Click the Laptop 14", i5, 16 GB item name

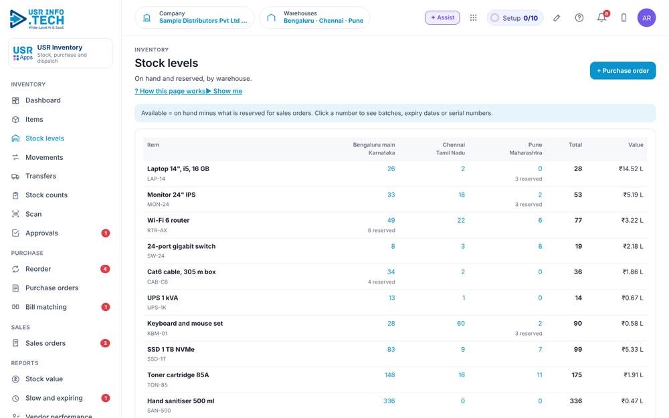tap(178, 169)
